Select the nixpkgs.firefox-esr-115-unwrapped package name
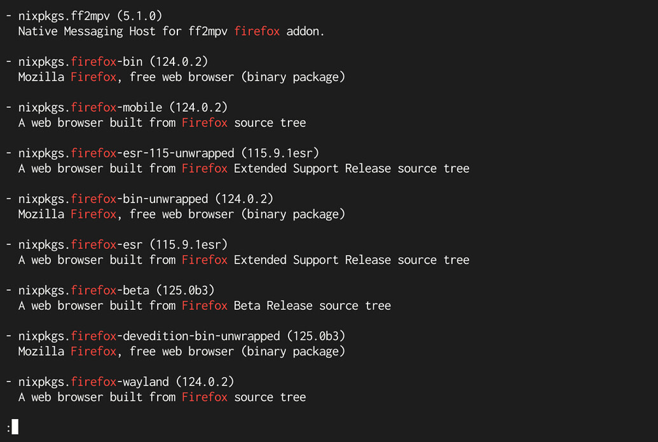 point(126,153)
